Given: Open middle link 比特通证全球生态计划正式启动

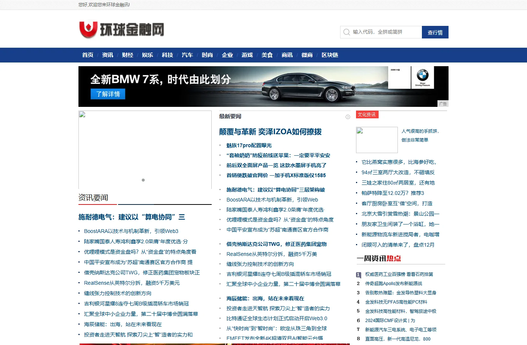Looking at the screenshot, I should coord(277,318).
